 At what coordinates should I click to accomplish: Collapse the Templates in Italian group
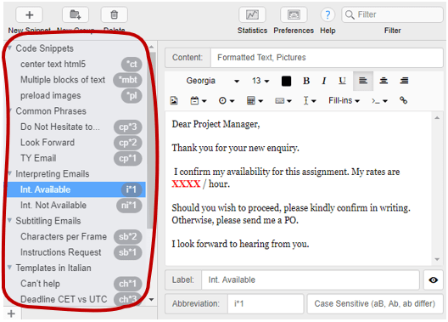point(10,268)
